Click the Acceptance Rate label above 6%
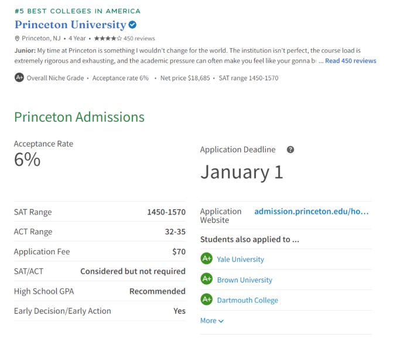 (43, 144)
